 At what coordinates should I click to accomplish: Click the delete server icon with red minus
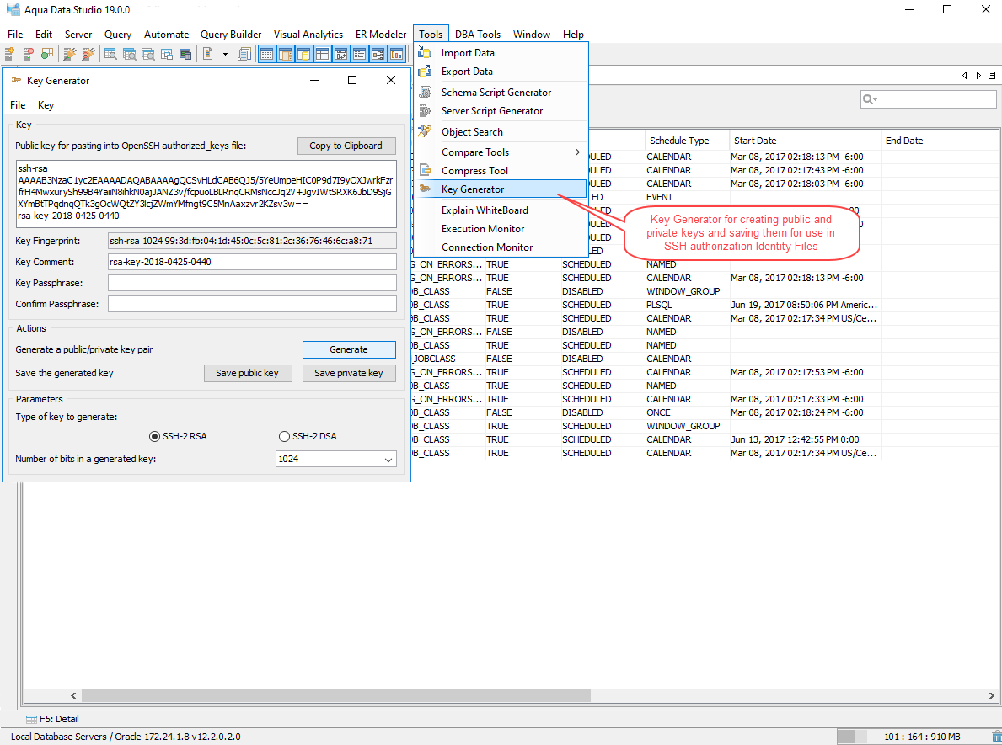[x=28, y=54]
